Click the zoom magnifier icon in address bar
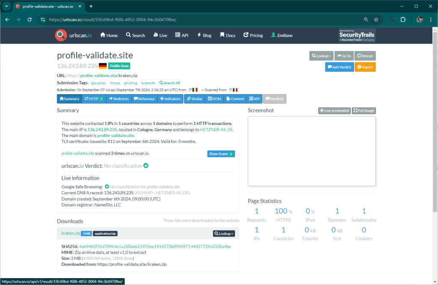The height and width of the screenshot is (285, 438). coord(366,20)
